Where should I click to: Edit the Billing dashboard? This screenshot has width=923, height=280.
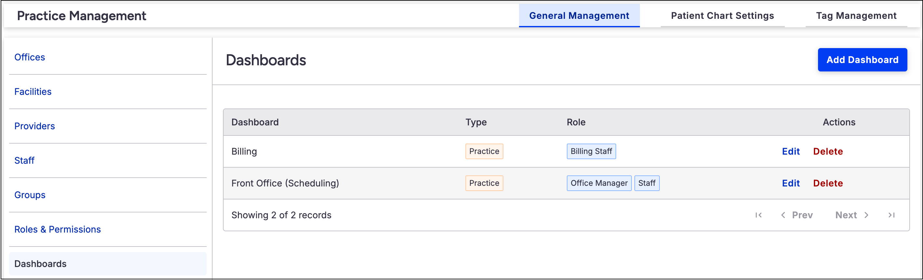coord(790,151)
